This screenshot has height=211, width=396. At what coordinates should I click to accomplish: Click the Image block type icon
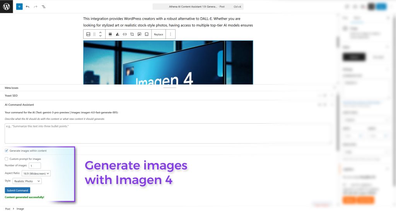(x=88, y=34)
